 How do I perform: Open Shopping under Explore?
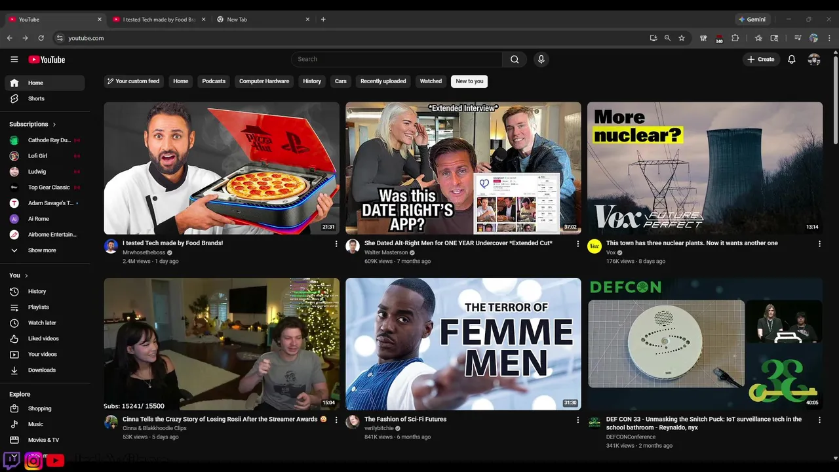point(45,408)
